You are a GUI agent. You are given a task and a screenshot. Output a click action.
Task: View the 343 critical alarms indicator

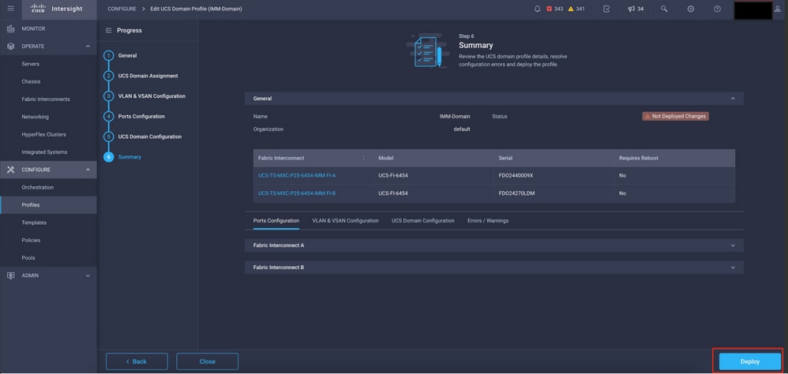555,9
